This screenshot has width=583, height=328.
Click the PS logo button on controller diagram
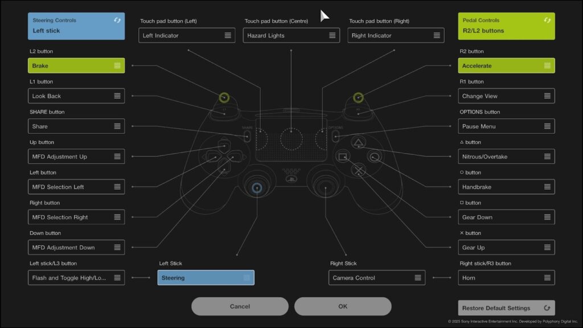(291, 179)
